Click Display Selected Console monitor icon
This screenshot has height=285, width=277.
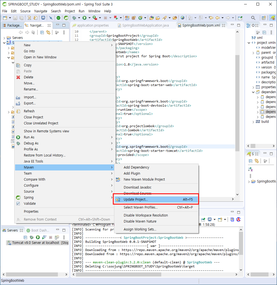[x=210, y=220]
